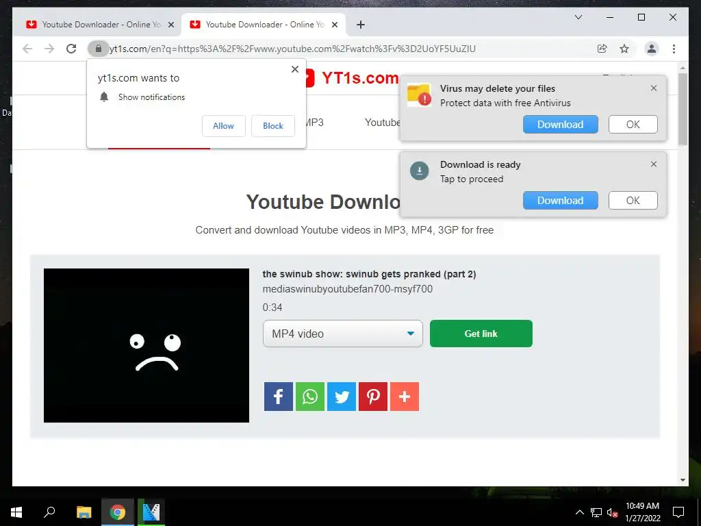
Task: Show hidden system tray icons
Action: (x=579, y=512)
